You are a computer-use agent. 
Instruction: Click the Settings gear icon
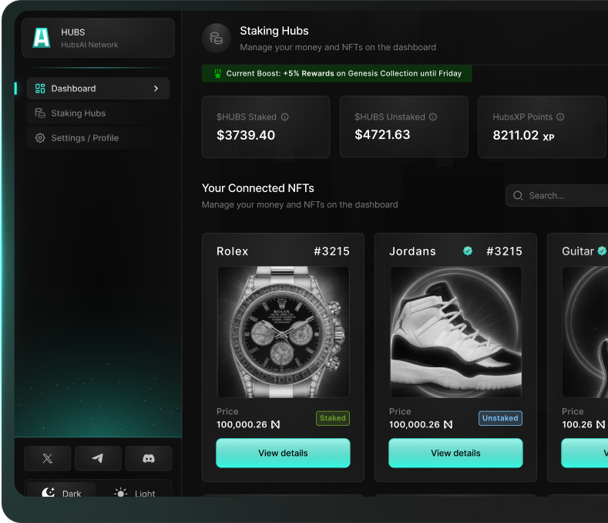click(40, 138)
